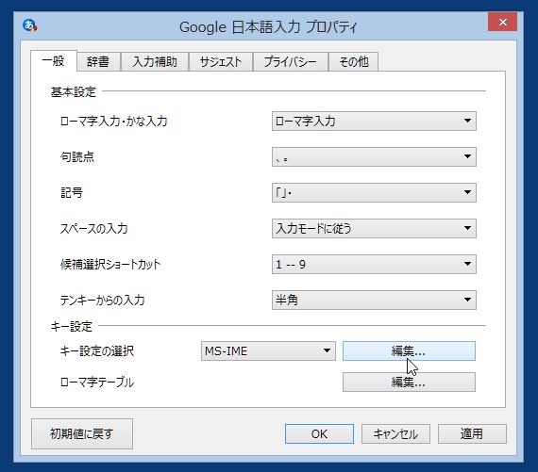
Task: Switch to the サジェスト tab
Action: (x=221, y=62)
